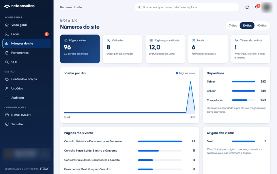
Task: Click the 'Números do site' breadcrumb text
Action: [x=71, y=7]
